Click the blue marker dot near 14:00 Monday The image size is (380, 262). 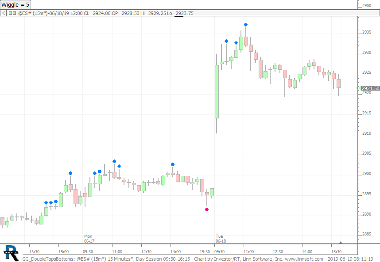tap(173, 164)
